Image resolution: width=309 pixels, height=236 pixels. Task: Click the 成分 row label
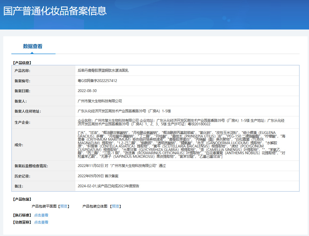tap(18, 145)
